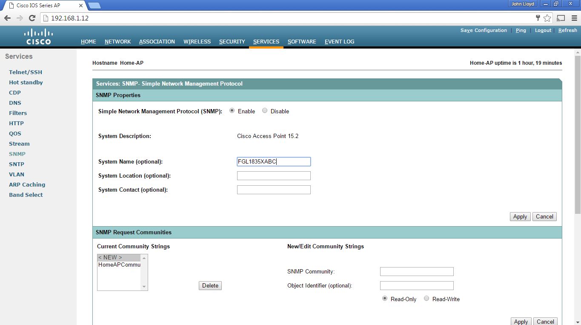
Task: Click community list scroll up arrow
Action: pos(144,258)
